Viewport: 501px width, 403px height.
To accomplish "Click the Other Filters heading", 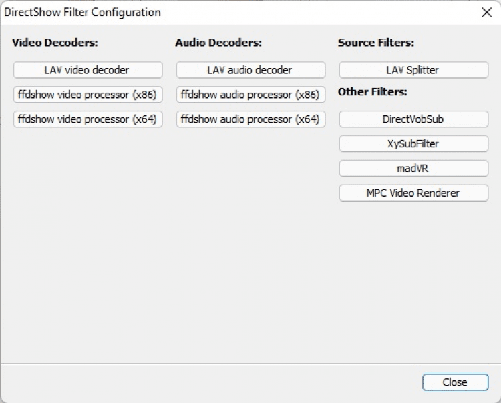I will (373, 92).
